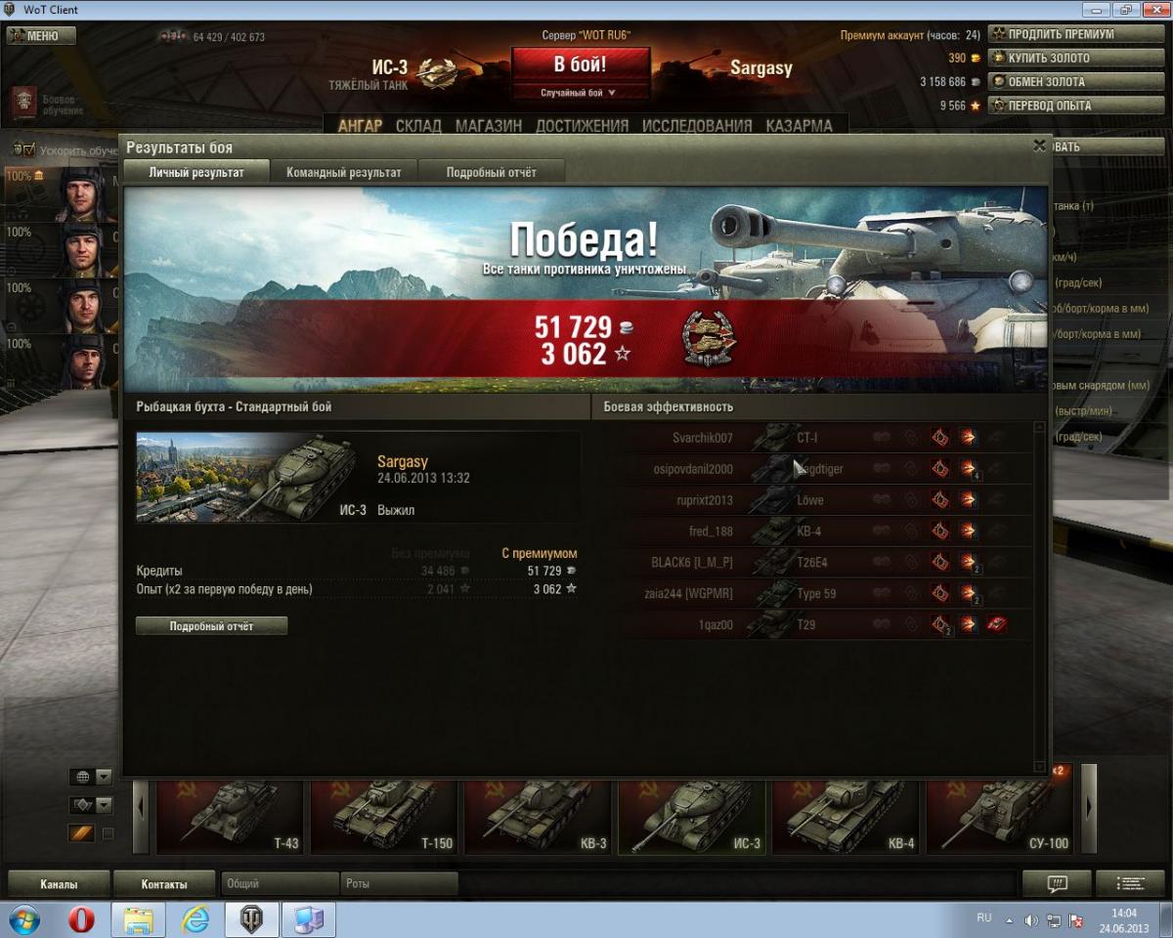This screenshot has width=1173, height=938.
Task: Open the nation filter dropdown with globe
Action: click(91, 777)
